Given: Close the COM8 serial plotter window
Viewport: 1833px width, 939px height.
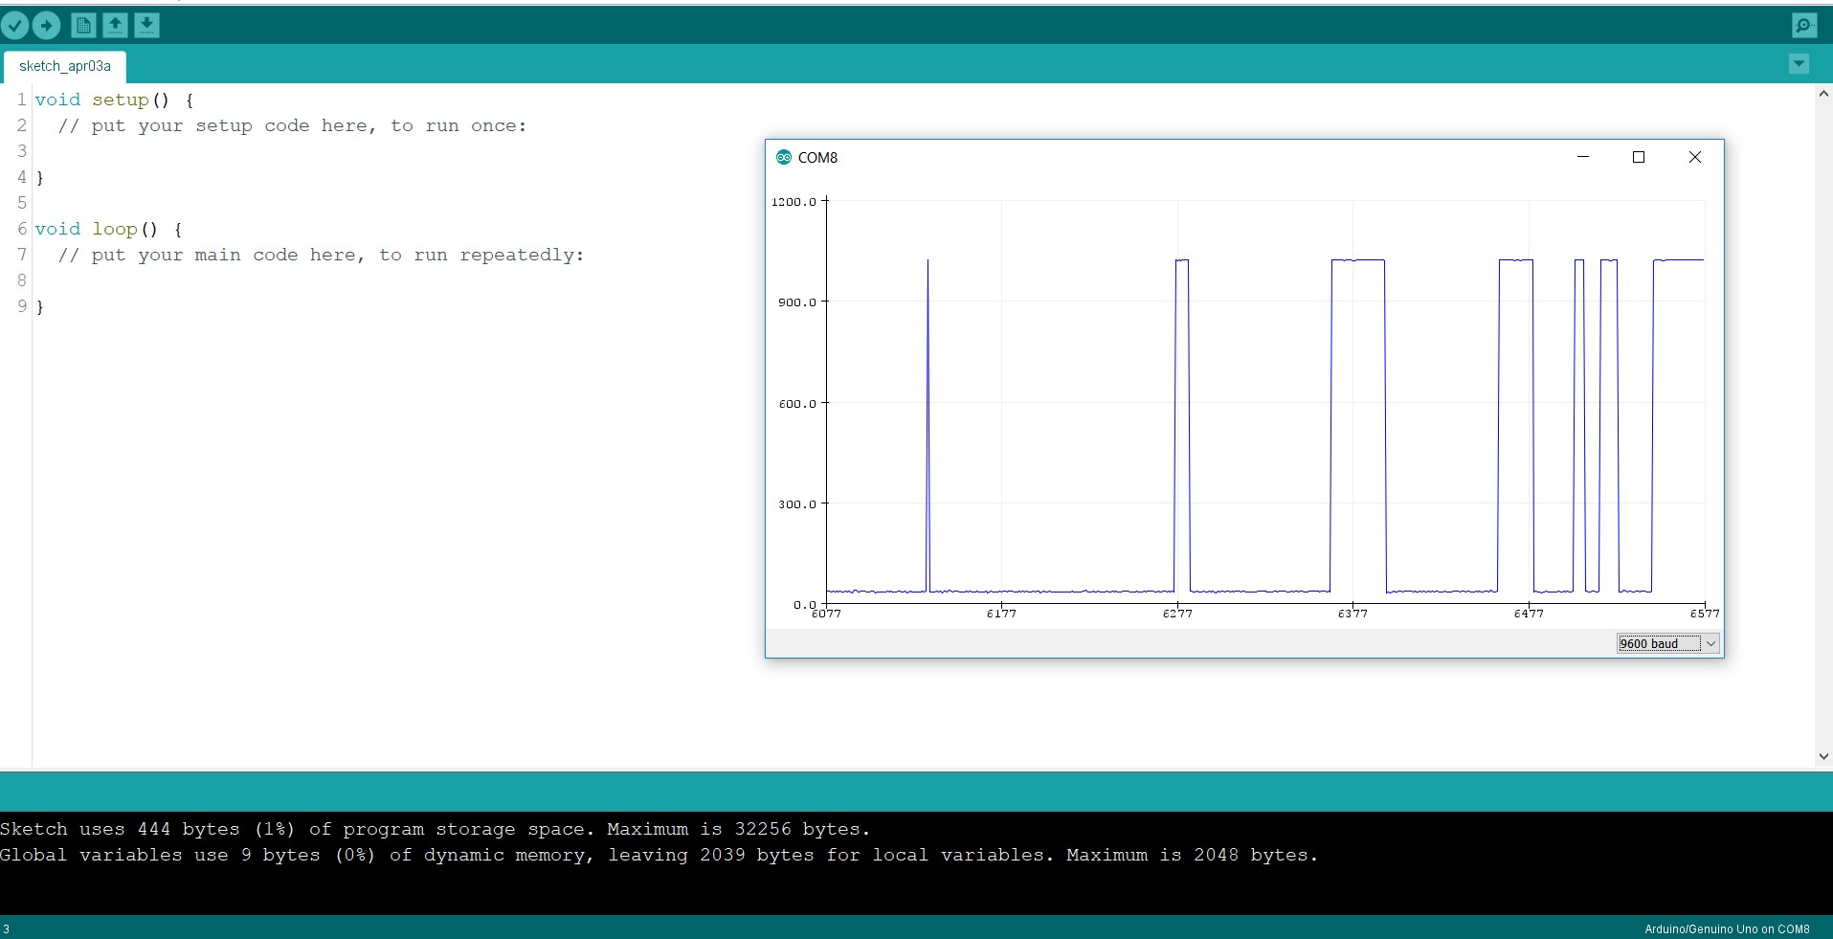Looking at the screenshot, I should 1695,157.
